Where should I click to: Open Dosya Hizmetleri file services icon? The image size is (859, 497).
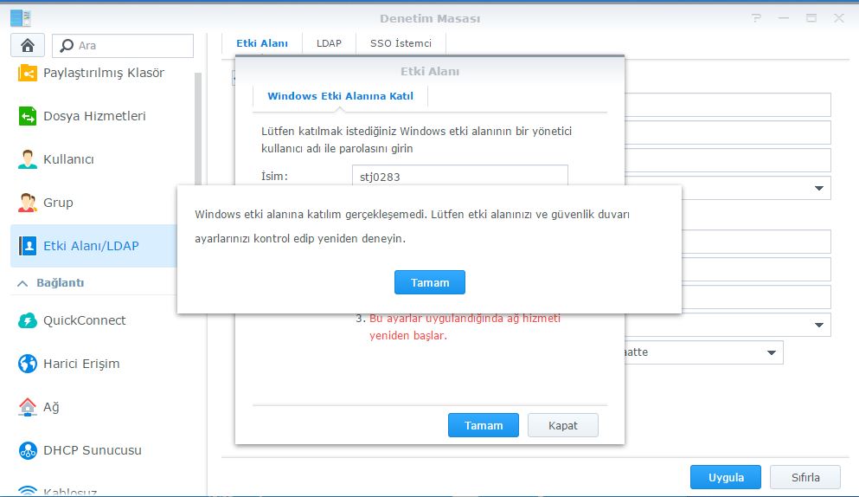(28, 116)
